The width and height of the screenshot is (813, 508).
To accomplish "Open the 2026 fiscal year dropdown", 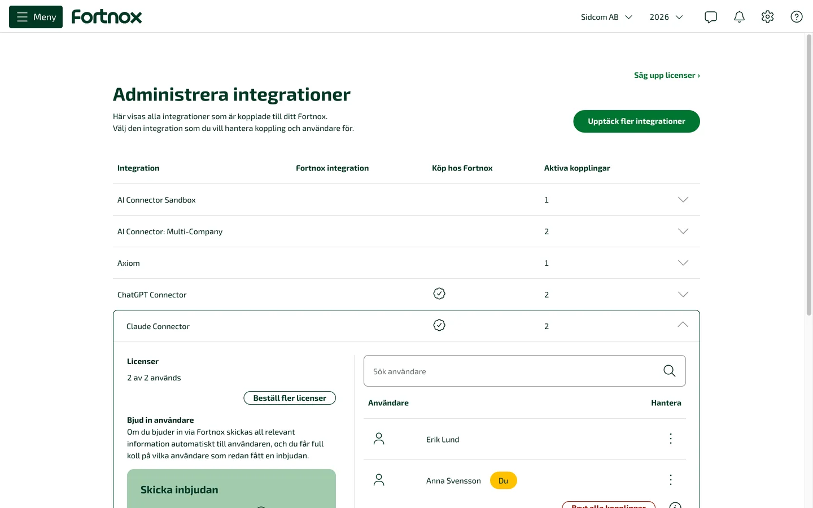I will point(666,17).
